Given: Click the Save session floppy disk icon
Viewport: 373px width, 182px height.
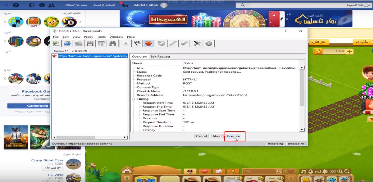Looking at the screenshot, I should [x=90, y=43].
